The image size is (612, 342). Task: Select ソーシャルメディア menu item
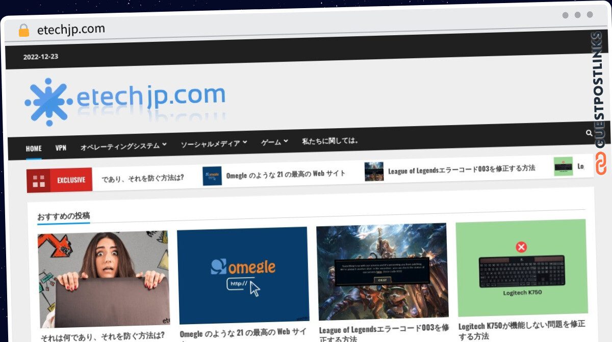(210, 144)
